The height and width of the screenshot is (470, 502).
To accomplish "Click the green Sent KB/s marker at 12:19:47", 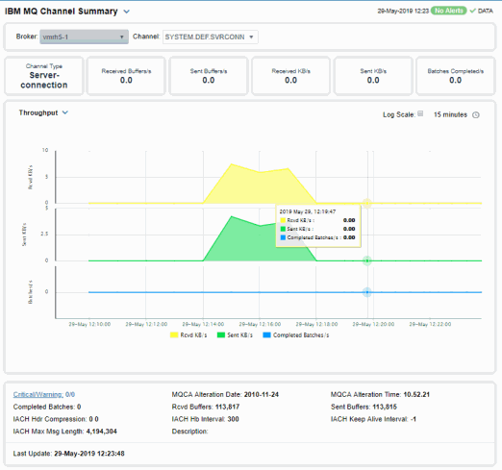I will click(367, 260).
